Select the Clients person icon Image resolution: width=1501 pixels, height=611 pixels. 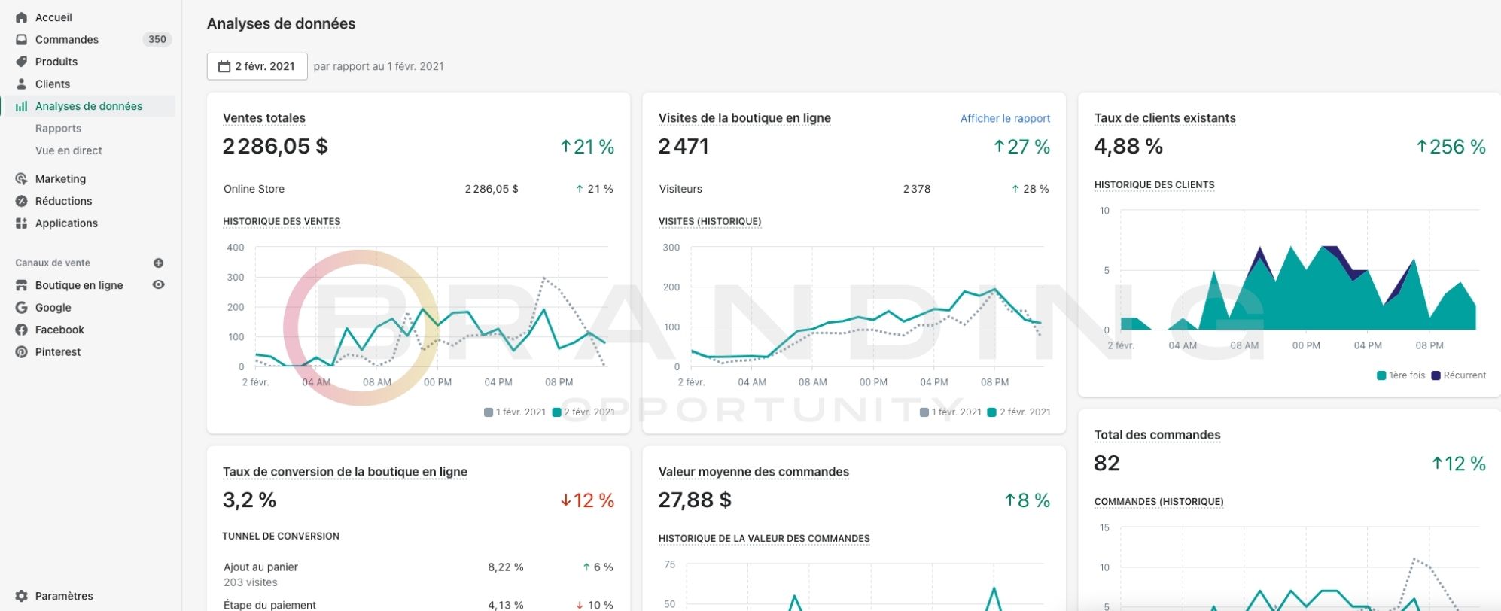(21, 84)
